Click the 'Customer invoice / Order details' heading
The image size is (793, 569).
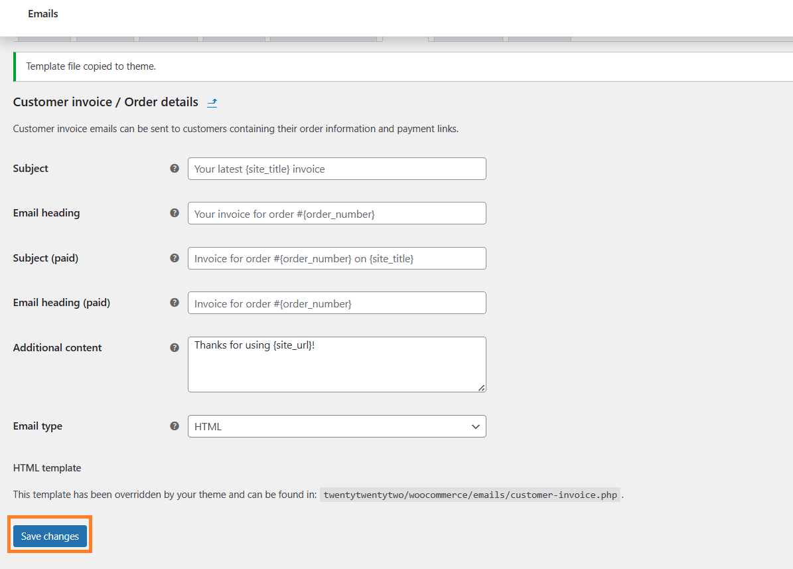(106, 102)
